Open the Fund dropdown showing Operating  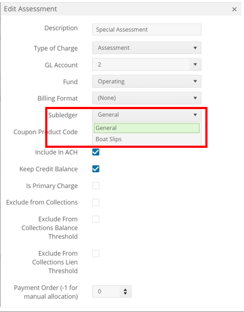tap(147, 81)
